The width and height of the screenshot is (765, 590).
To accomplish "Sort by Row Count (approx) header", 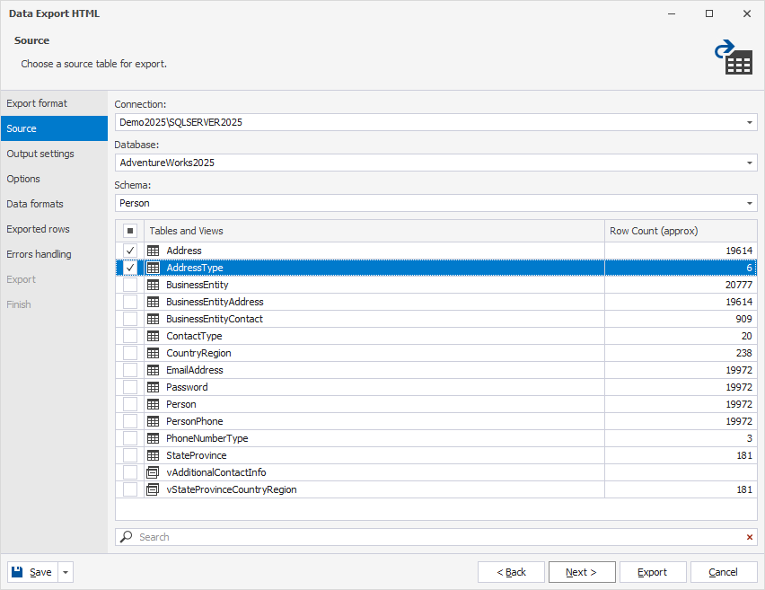I will coord(681,231).
